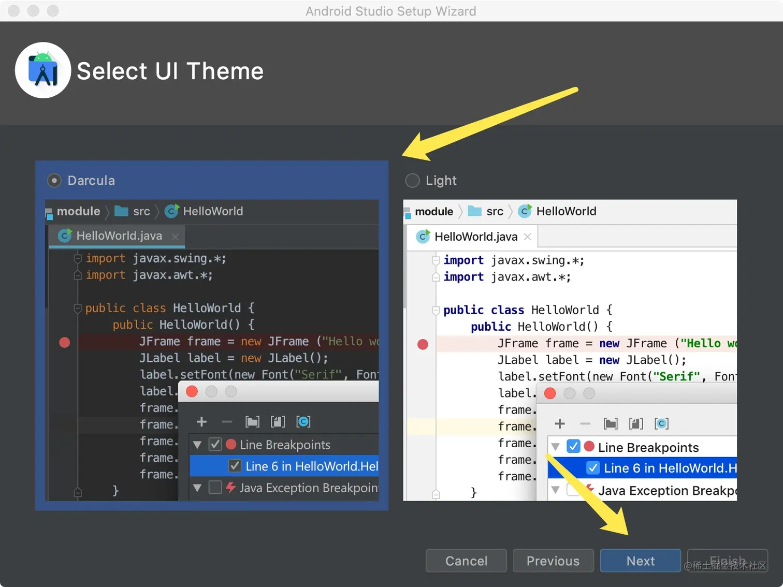Open HelloWorld.java tab in Light preview
Screen dimensions: 783x587
[x=473, y=237]
